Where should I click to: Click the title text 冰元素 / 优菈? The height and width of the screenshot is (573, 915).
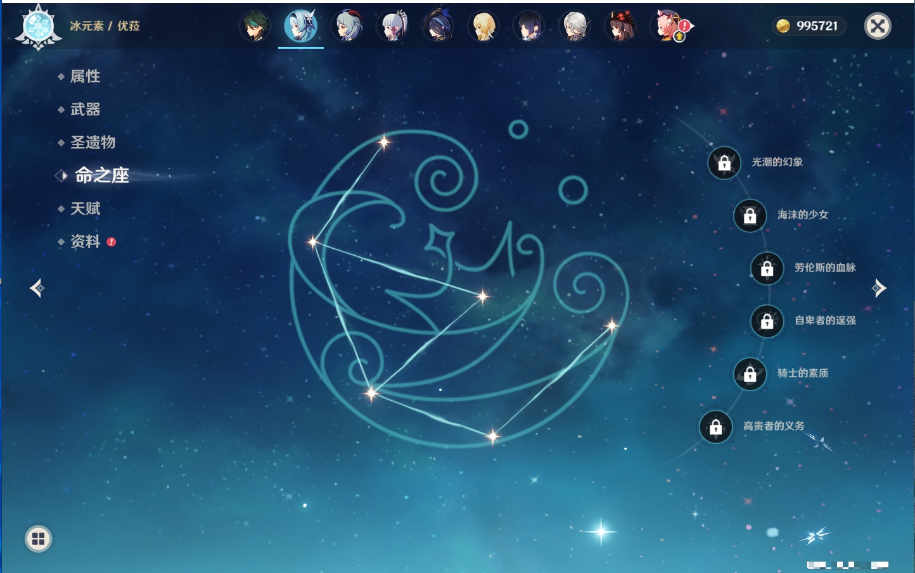tap(105, 26)
